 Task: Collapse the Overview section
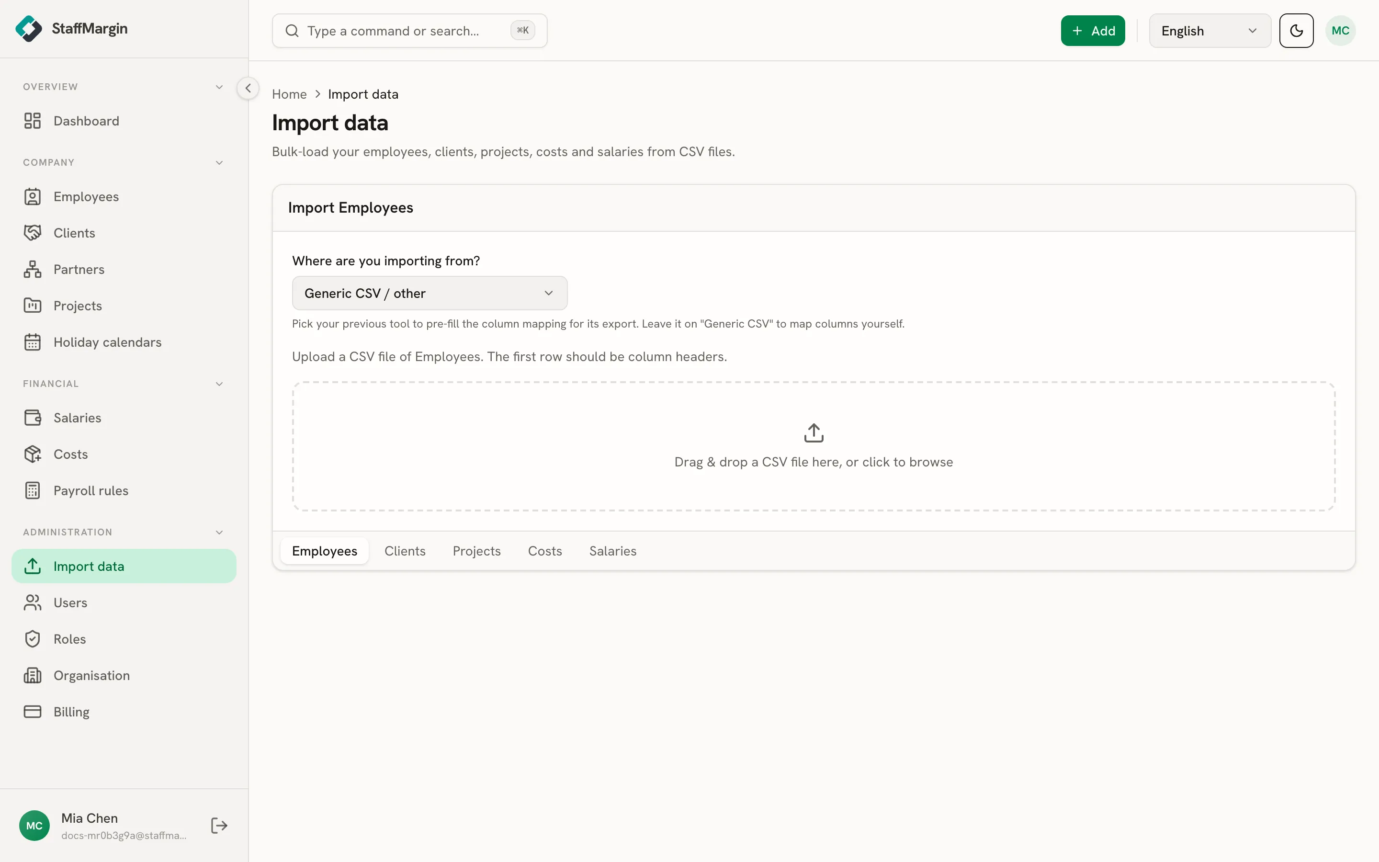click(x=219, y=87)
